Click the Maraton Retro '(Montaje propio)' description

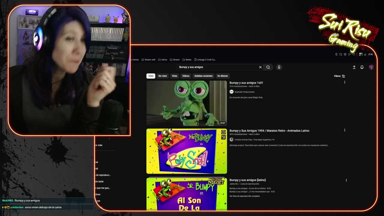(280, 145)
